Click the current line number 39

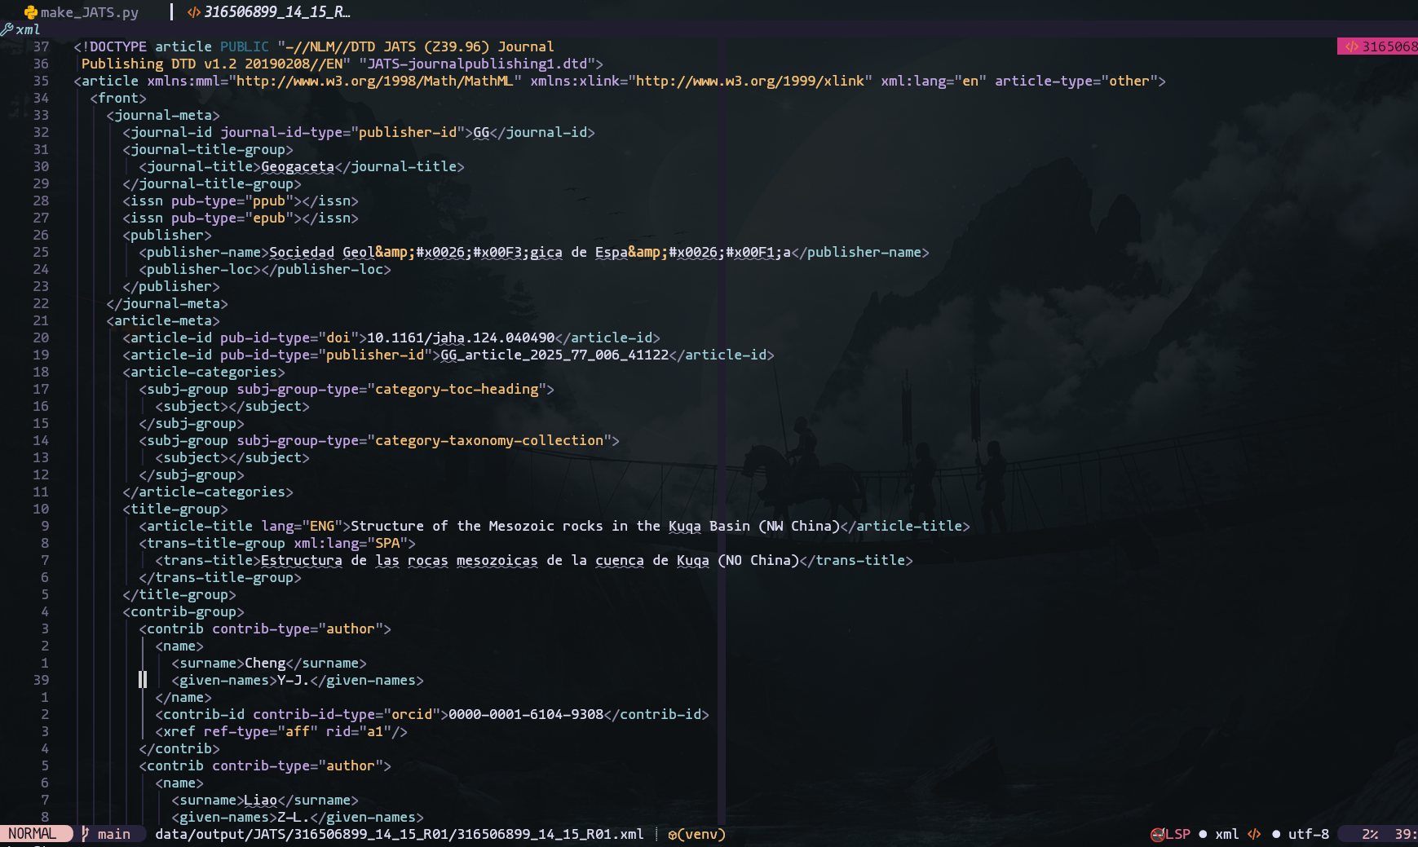41,680
